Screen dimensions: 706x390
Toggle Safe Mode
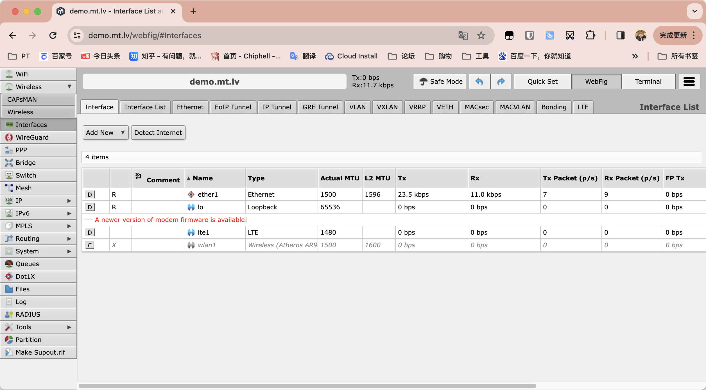coord(440,81)
